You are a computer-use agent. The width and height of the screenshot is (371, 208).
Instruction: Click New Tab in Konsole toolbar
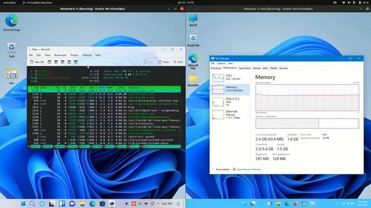click(37, 62)
